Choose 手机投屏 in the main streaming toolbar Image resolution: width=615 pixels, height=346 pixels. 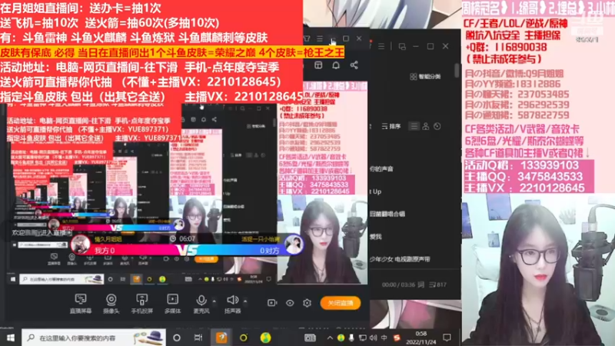[x=141, y=303]
